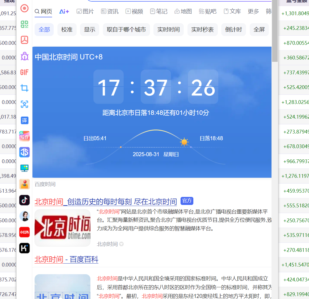Click the 倒计时 filter chip
The image size is (309, 299).
point(233,30)
